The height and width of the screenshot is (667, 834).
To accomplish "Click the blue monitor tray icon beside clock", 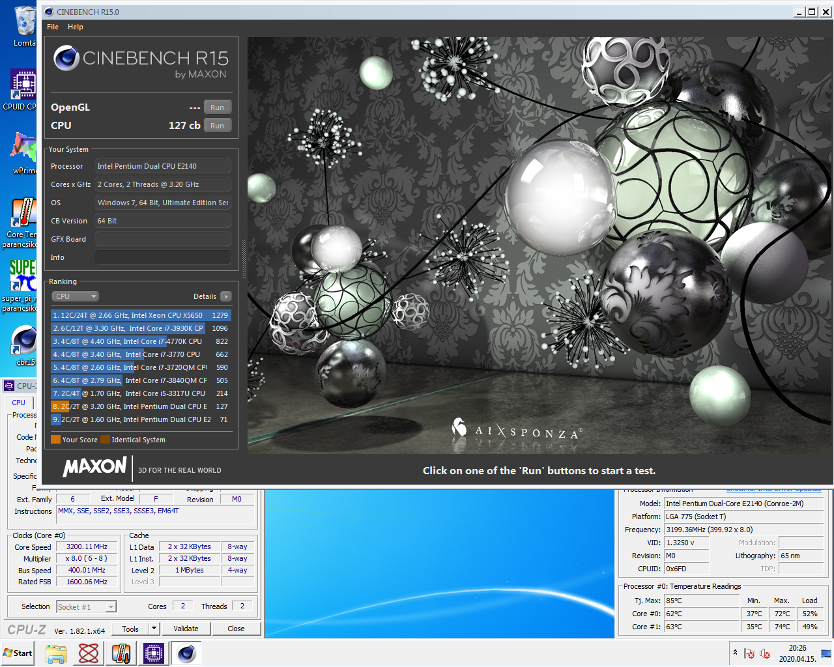I will (x=826, y=653).
